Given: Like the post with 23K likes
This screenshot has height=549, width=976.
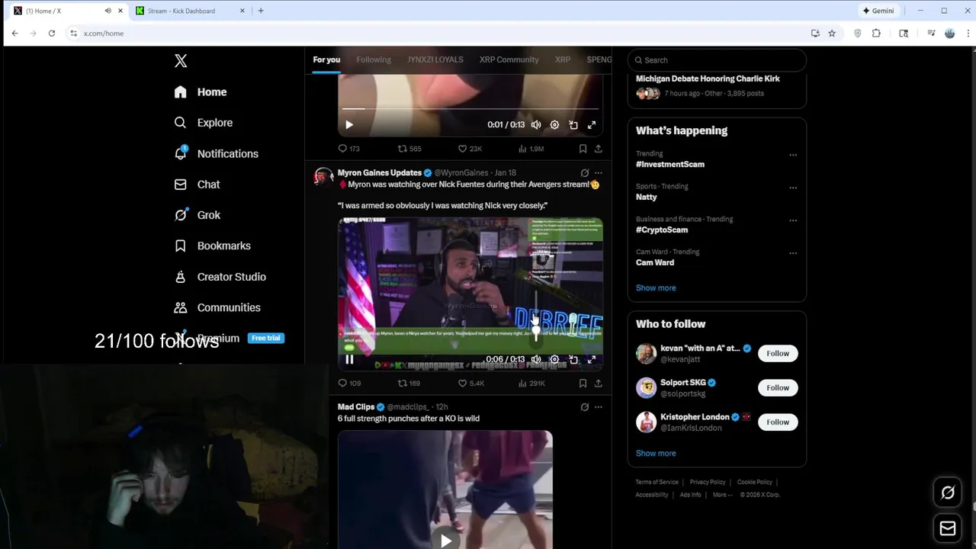Looking at the screenshot, I should point(470,149).
